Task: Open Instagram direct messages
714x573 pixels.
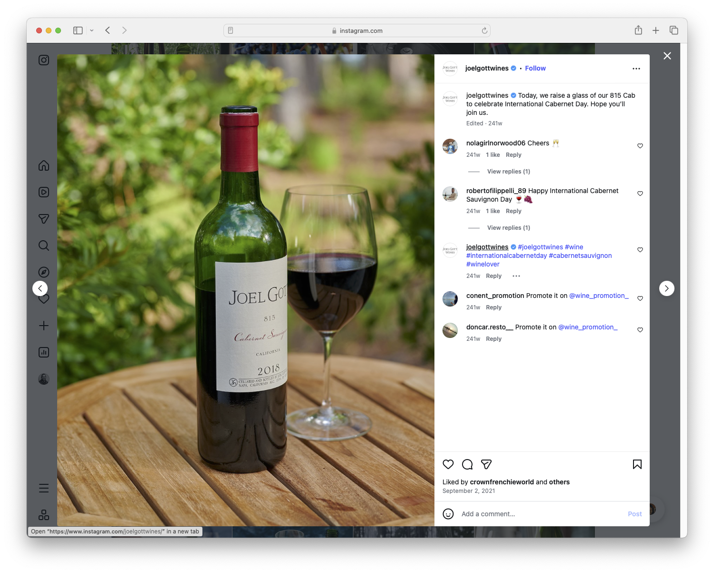Action: (43, 218)
